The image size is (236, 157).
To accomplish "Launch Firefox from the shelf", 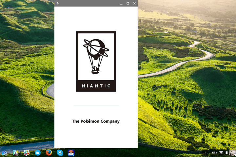I will [49, 153].
